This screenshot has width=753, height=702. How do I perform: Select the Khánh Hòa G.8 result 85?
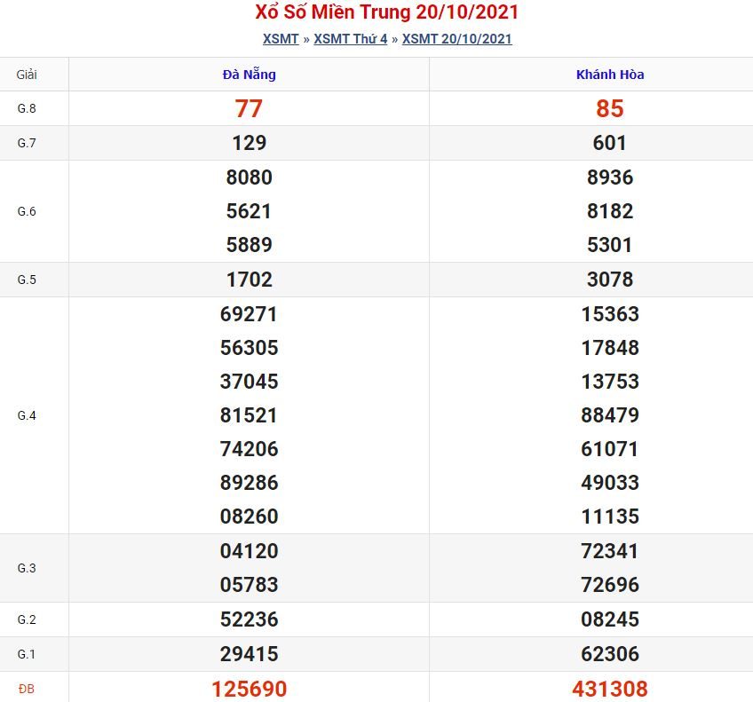(x=610, y=108)
